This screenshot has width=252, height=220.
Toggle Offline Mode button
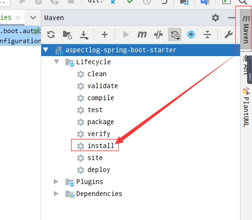point(158,35)
